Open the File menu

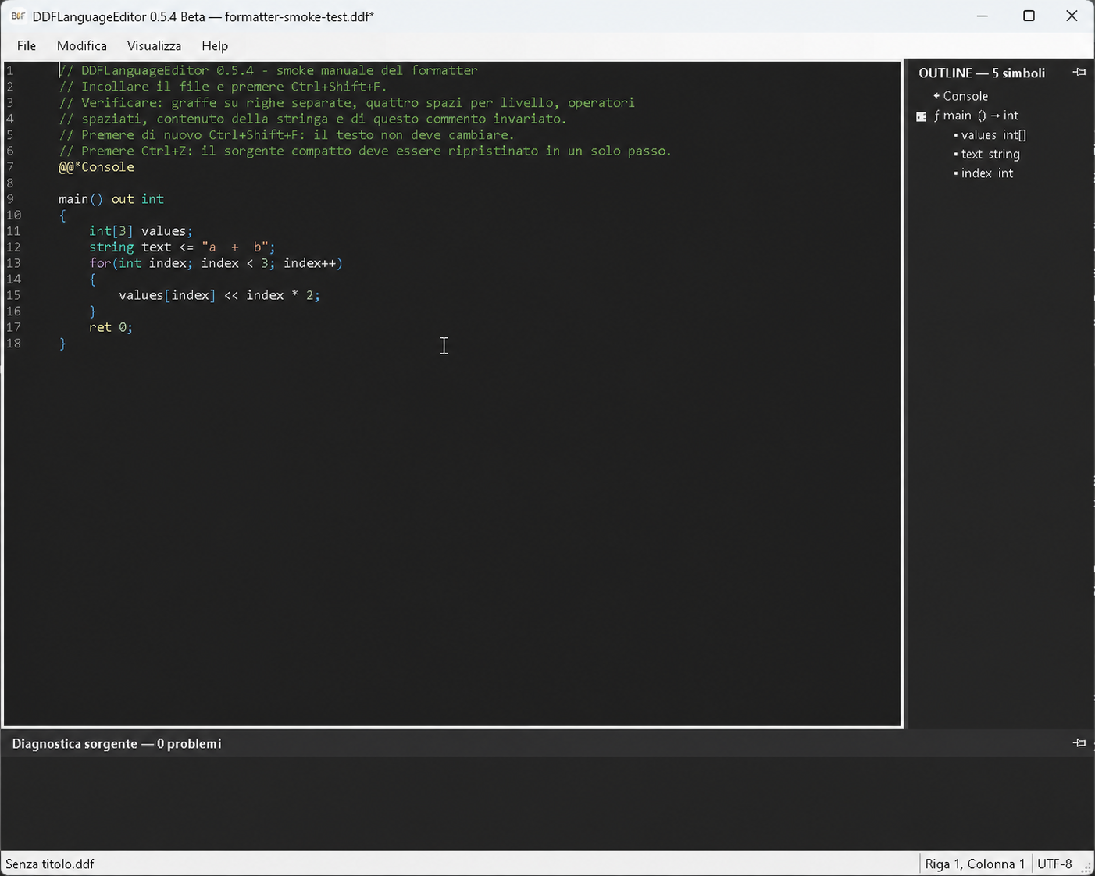27,45
